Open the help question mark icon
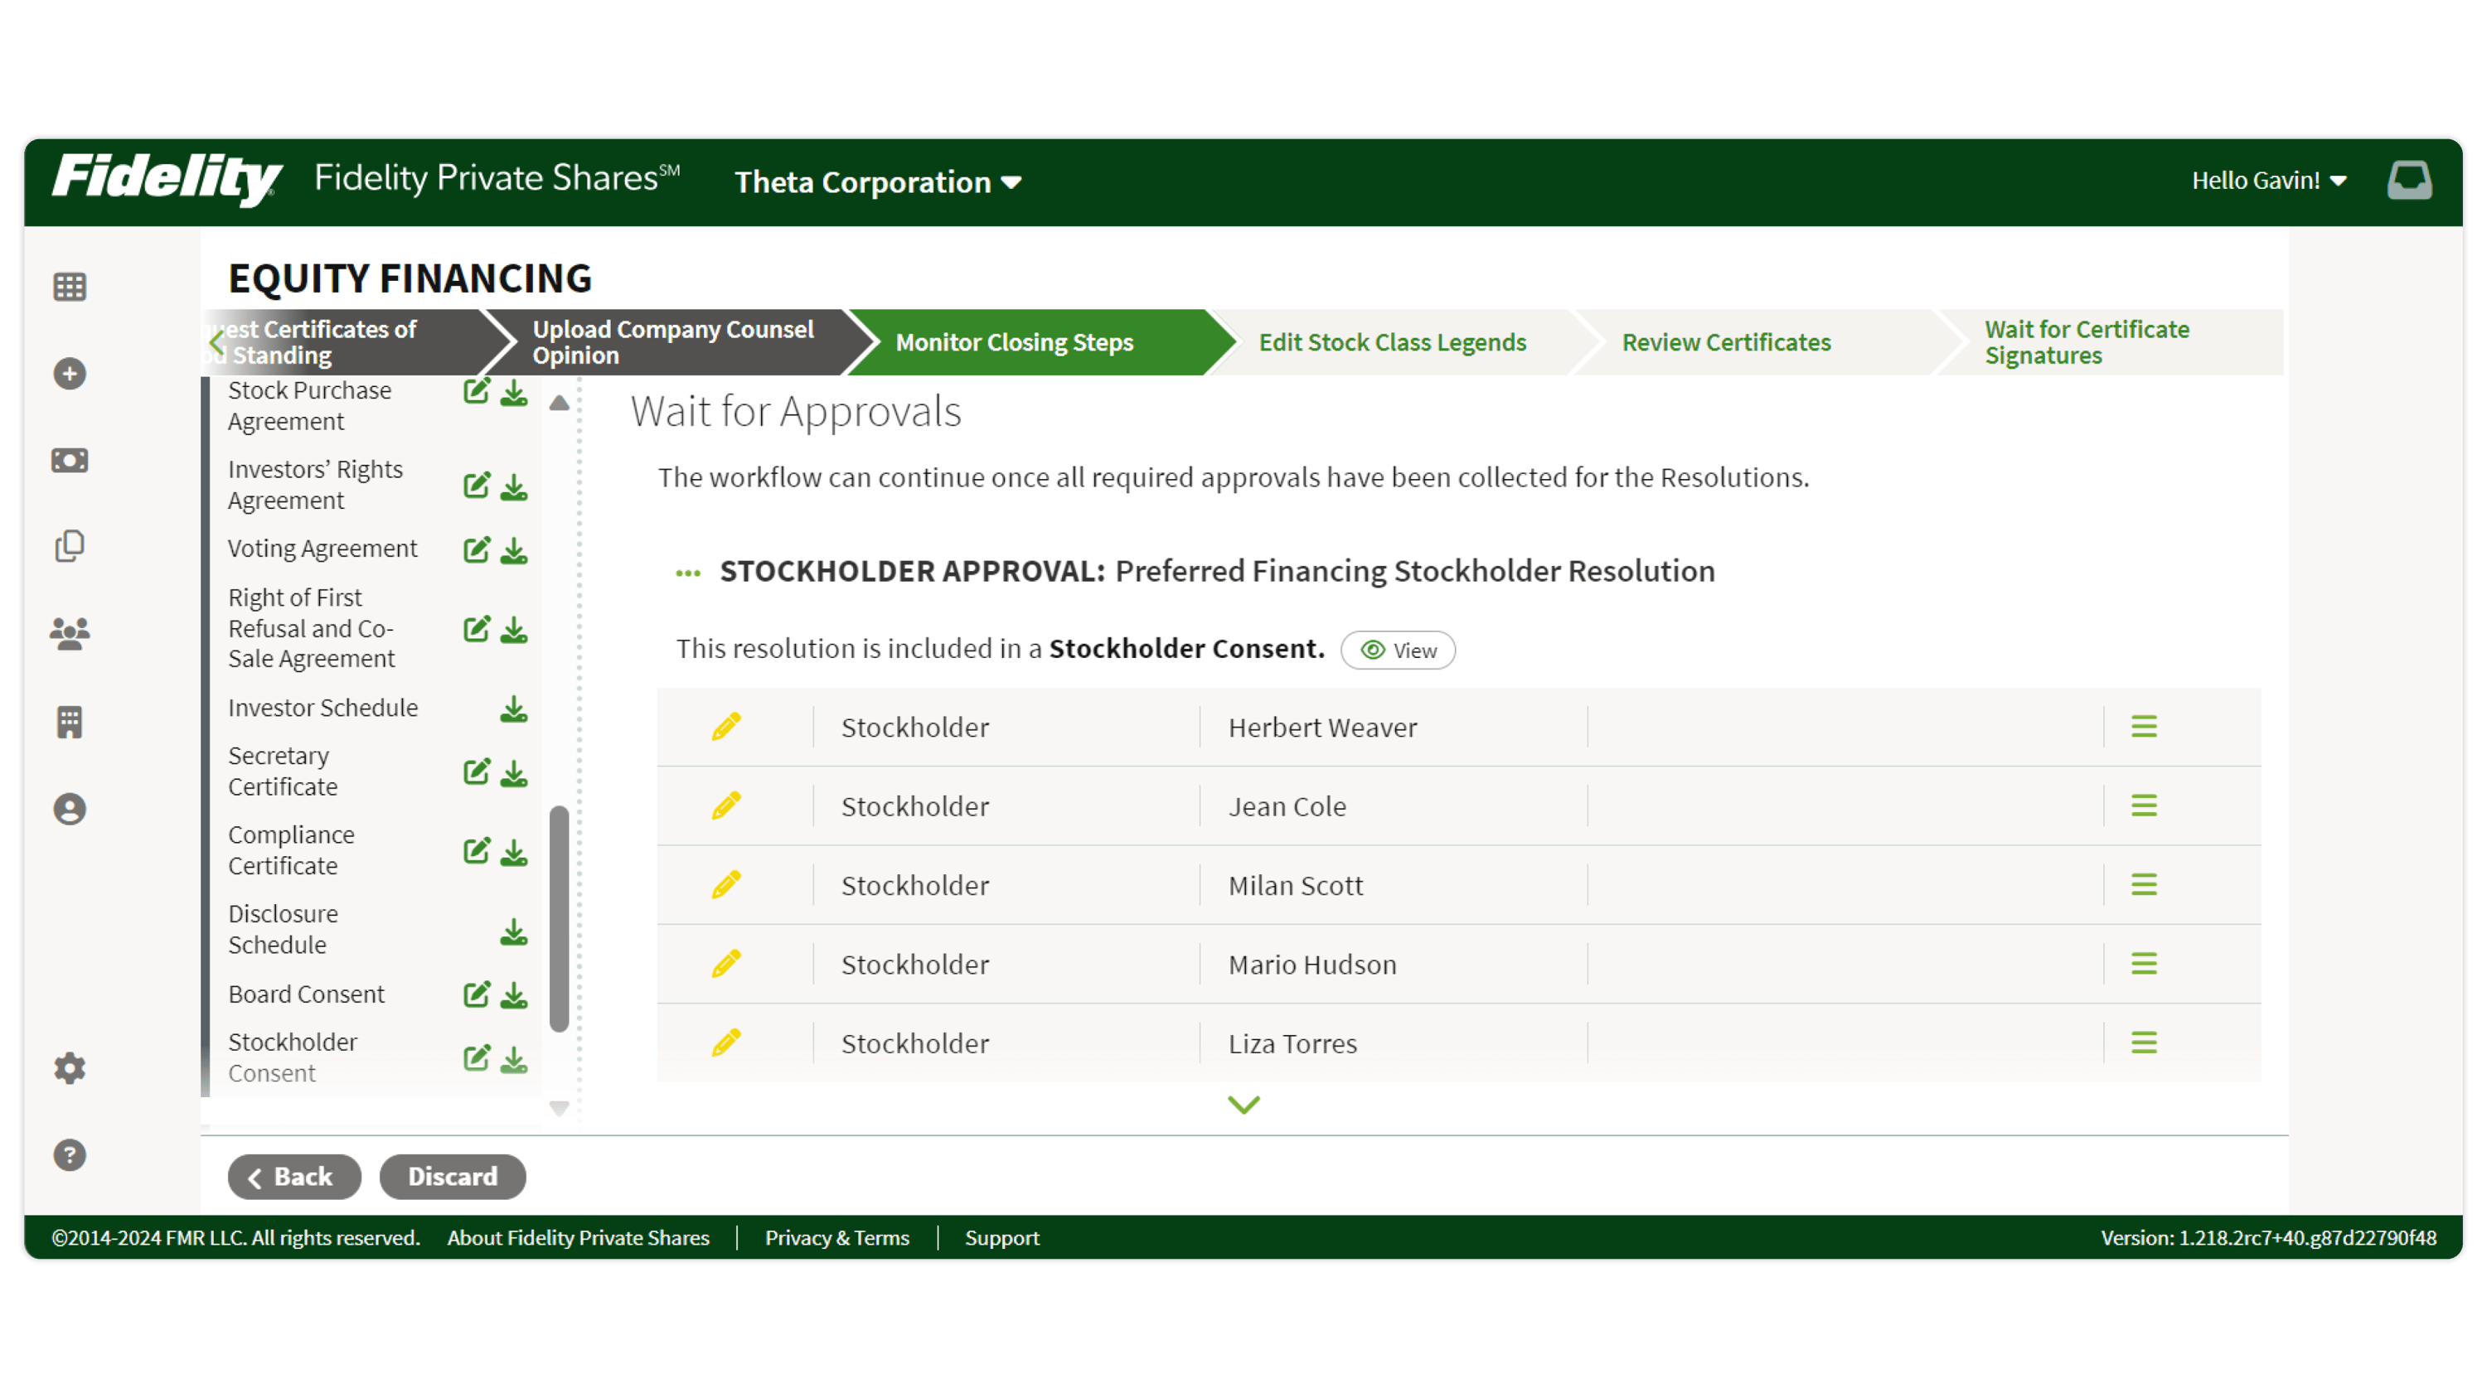This screenshot has height=1398, width=2487. 69,1154
